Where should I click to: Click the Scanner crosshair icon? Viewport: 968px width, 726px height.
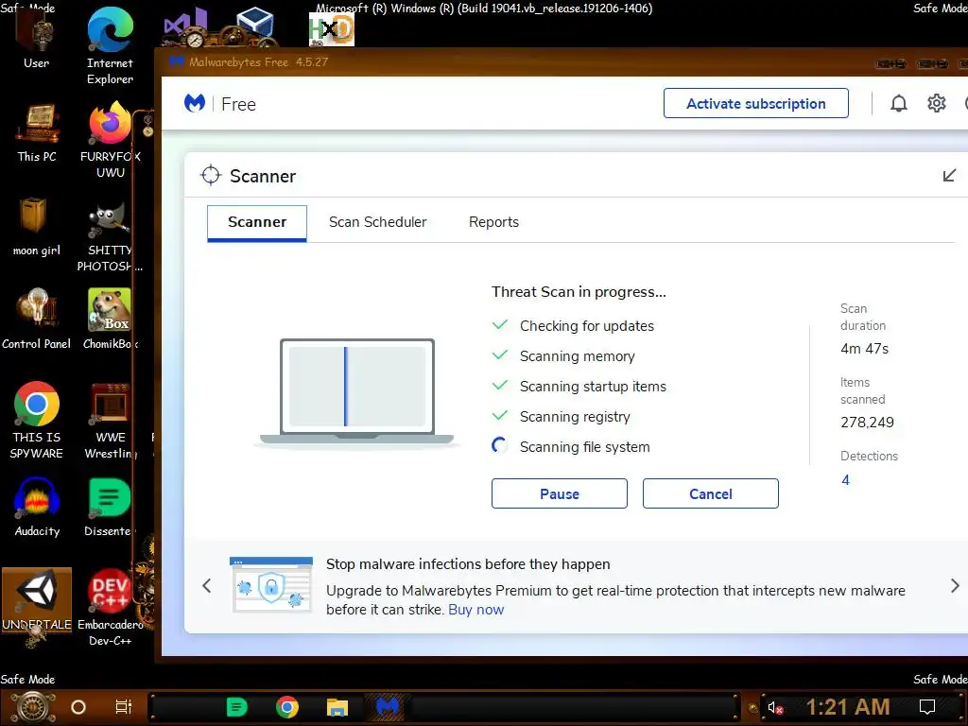[x=211, y=175]
